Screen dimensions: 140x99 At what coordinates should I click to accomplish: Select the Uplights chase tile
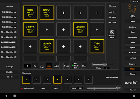point(80,29)
